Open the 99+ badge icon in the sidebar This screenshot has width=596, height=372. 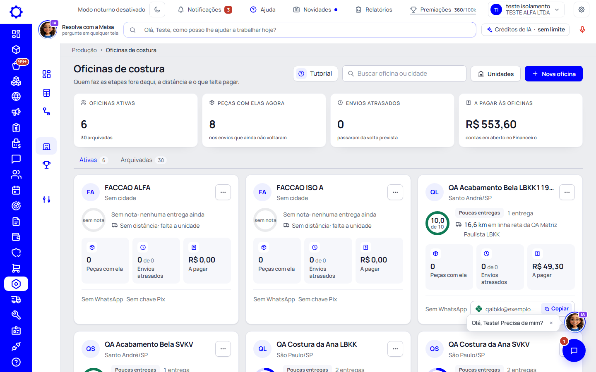(x=16, y=65)
